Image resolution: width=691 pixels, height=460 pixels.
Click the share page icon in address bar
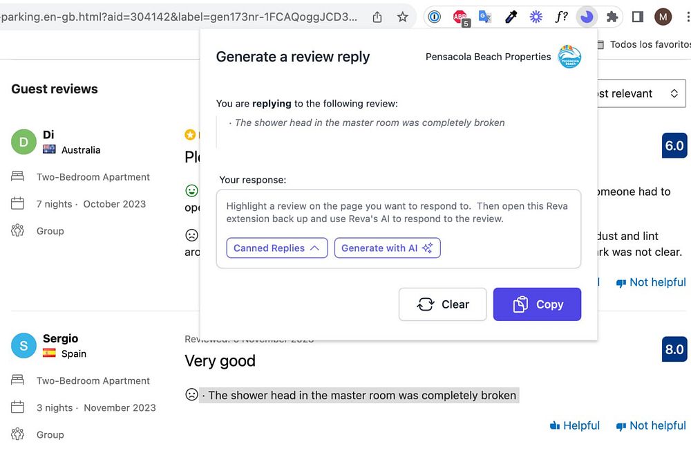tap(377, 17)
